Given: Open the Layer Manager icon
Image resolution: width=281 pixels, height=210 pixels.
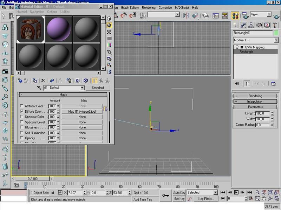Looking at the screenshot, I should [x=205, y=16].
